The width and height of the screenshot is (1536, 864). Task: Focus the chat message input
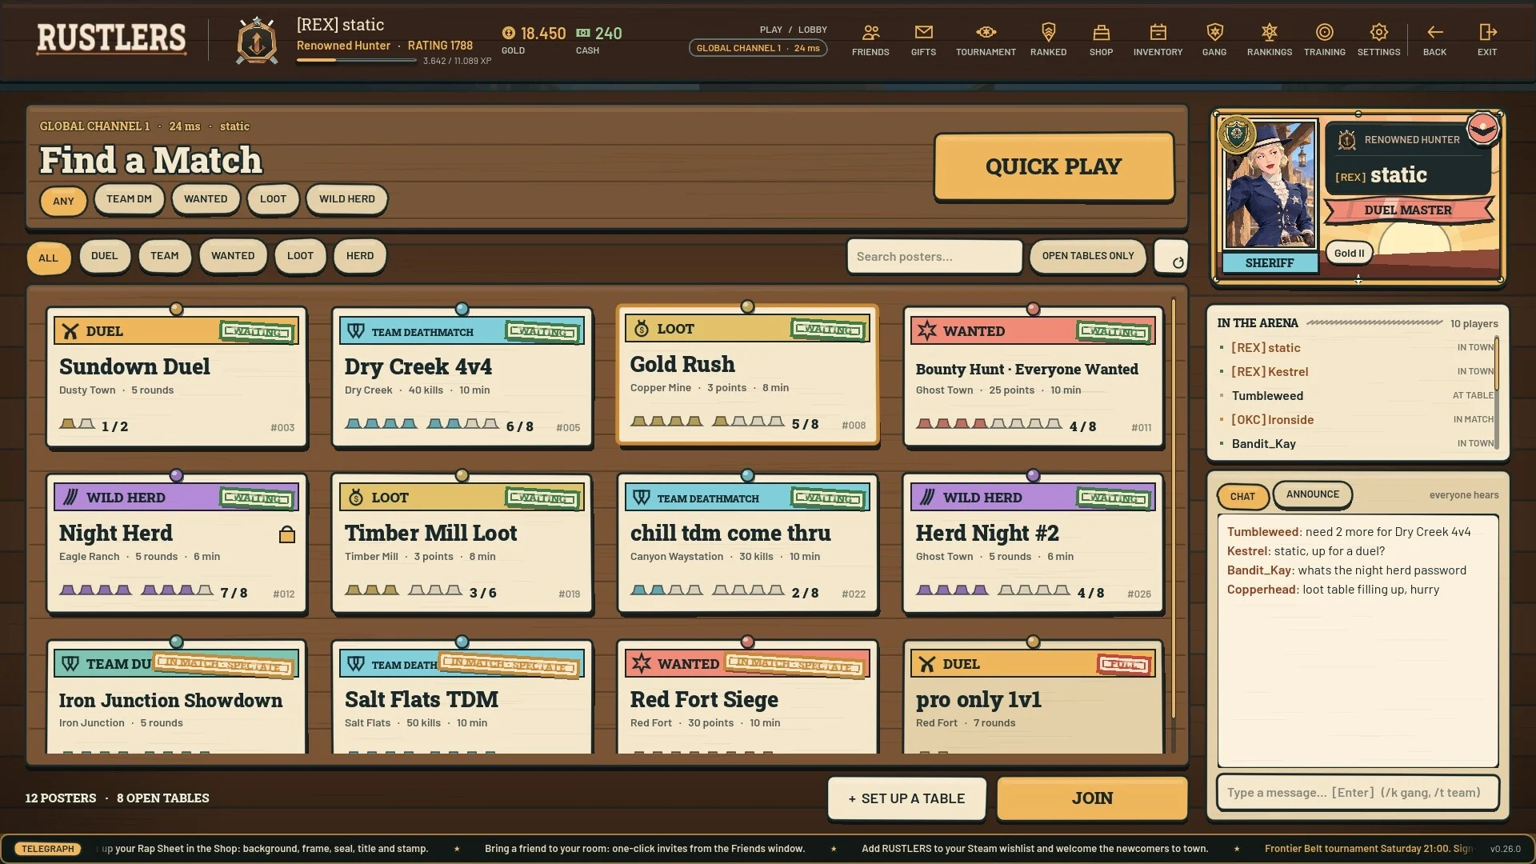coord(1358,793)
